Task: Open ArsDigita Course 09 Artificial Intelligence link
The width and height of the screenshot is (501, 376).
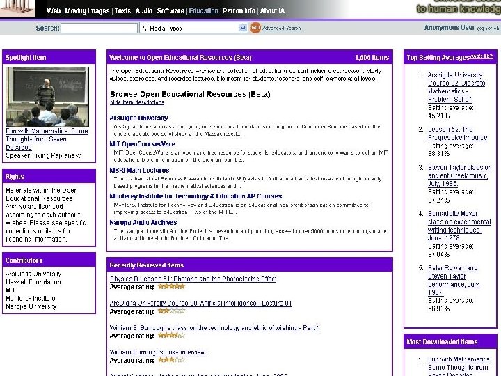Action: click(200, 303)
